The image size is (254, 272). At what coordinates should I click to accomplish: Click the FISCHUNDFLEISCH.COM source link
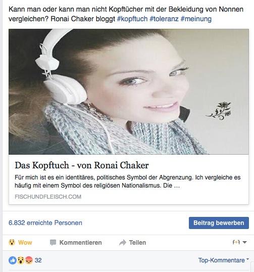48,197
